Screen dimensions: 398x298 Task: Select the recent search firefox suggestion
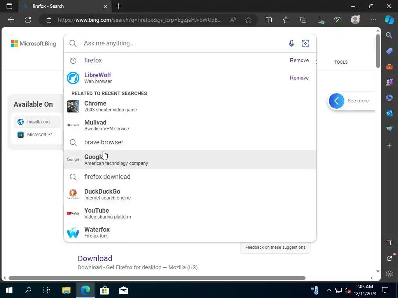(x=190, y=60)
